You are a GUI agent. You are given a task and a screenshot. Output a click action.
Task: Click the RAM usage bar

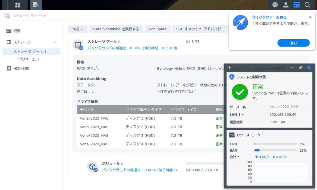tap(276, 150)
